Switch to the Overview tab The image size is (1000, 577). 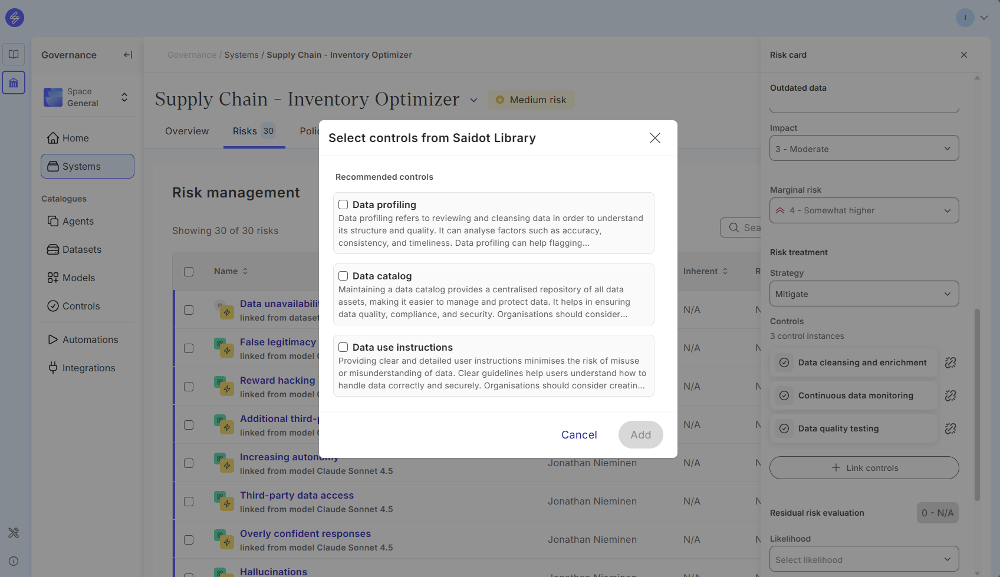click(x=187, y=131)
